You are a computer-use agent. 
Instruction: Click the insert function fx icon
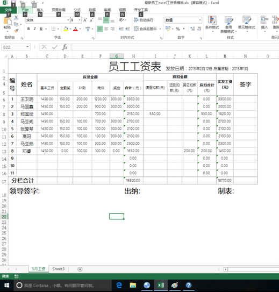coord(65,47)
